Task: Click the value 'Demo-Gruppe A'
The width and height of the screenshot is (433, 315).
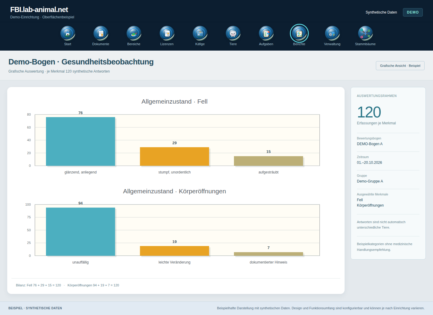Action: [370, 181]
